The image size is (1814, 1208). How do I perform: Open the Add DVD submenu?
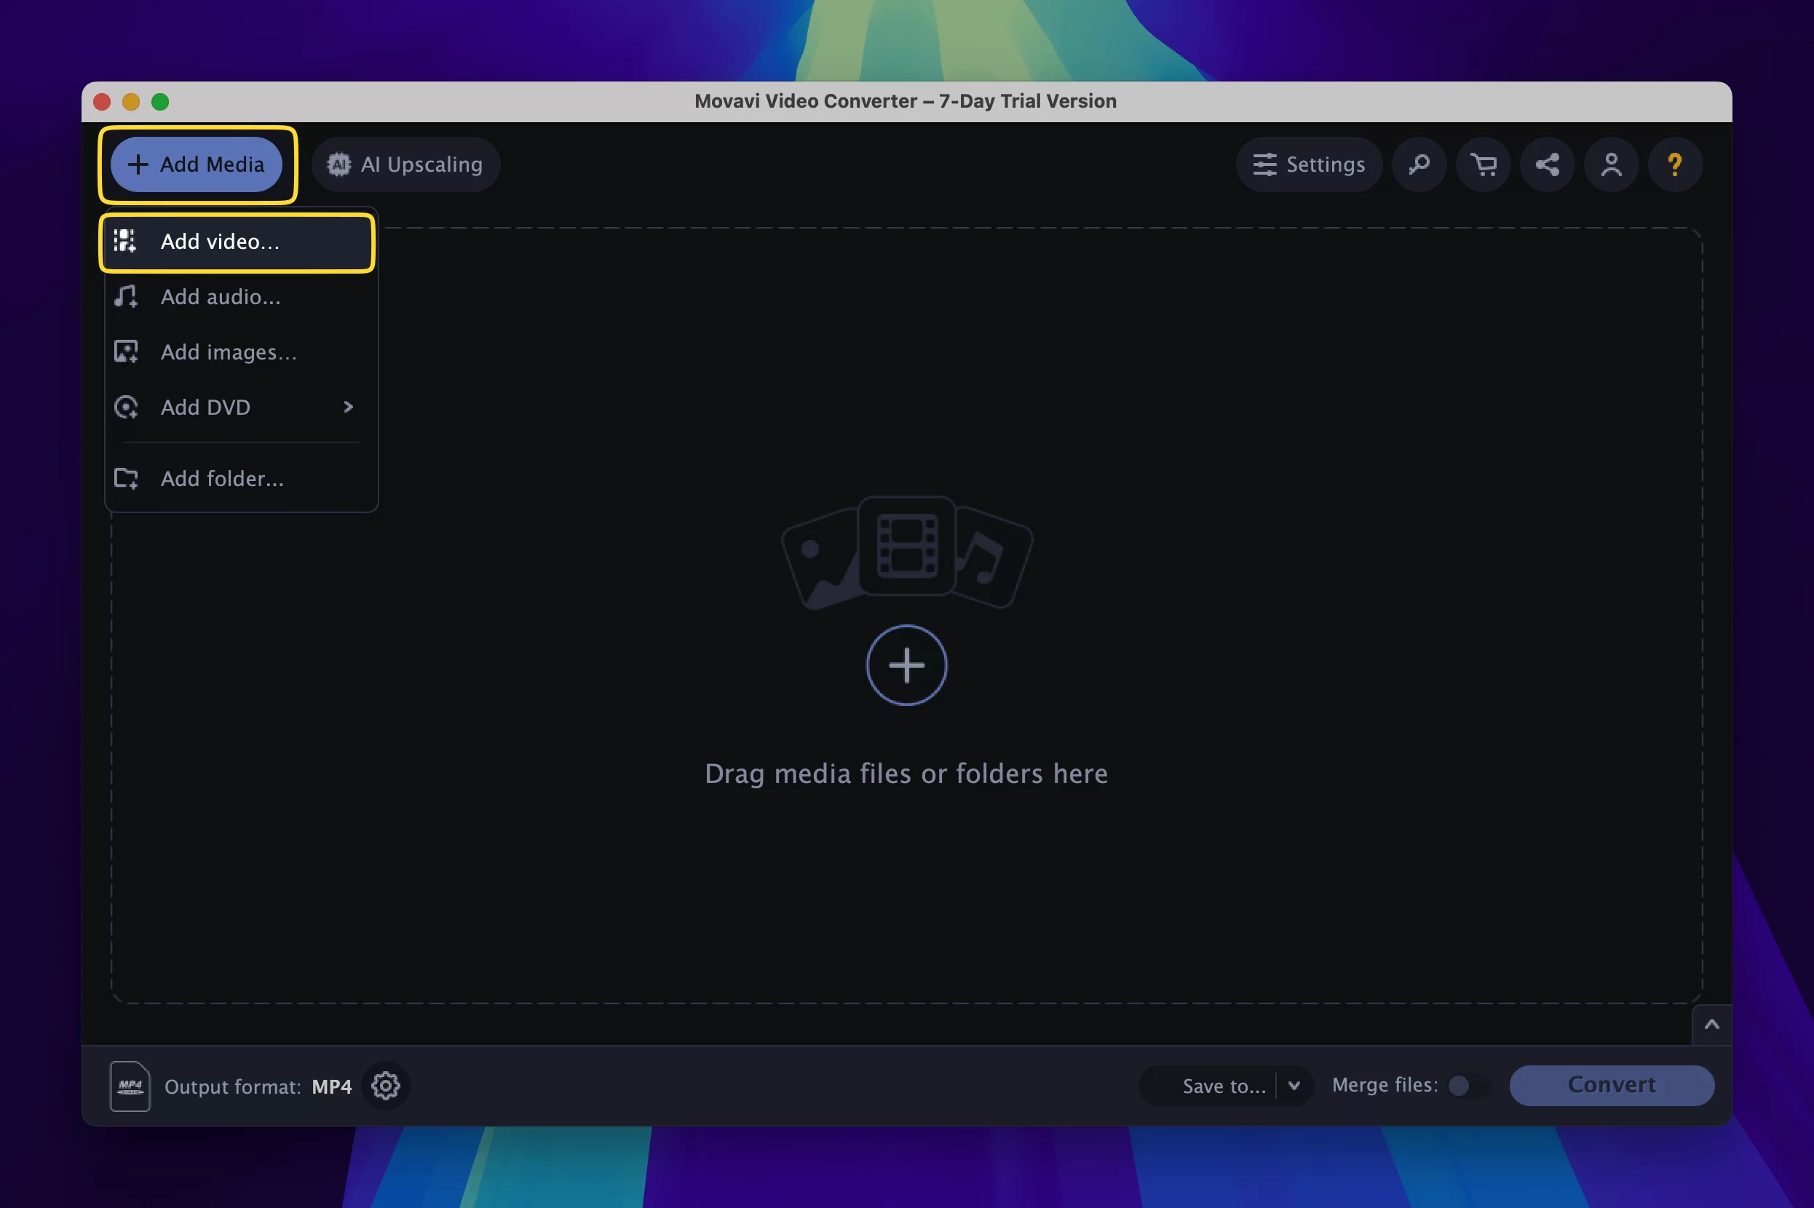[241, 408]
